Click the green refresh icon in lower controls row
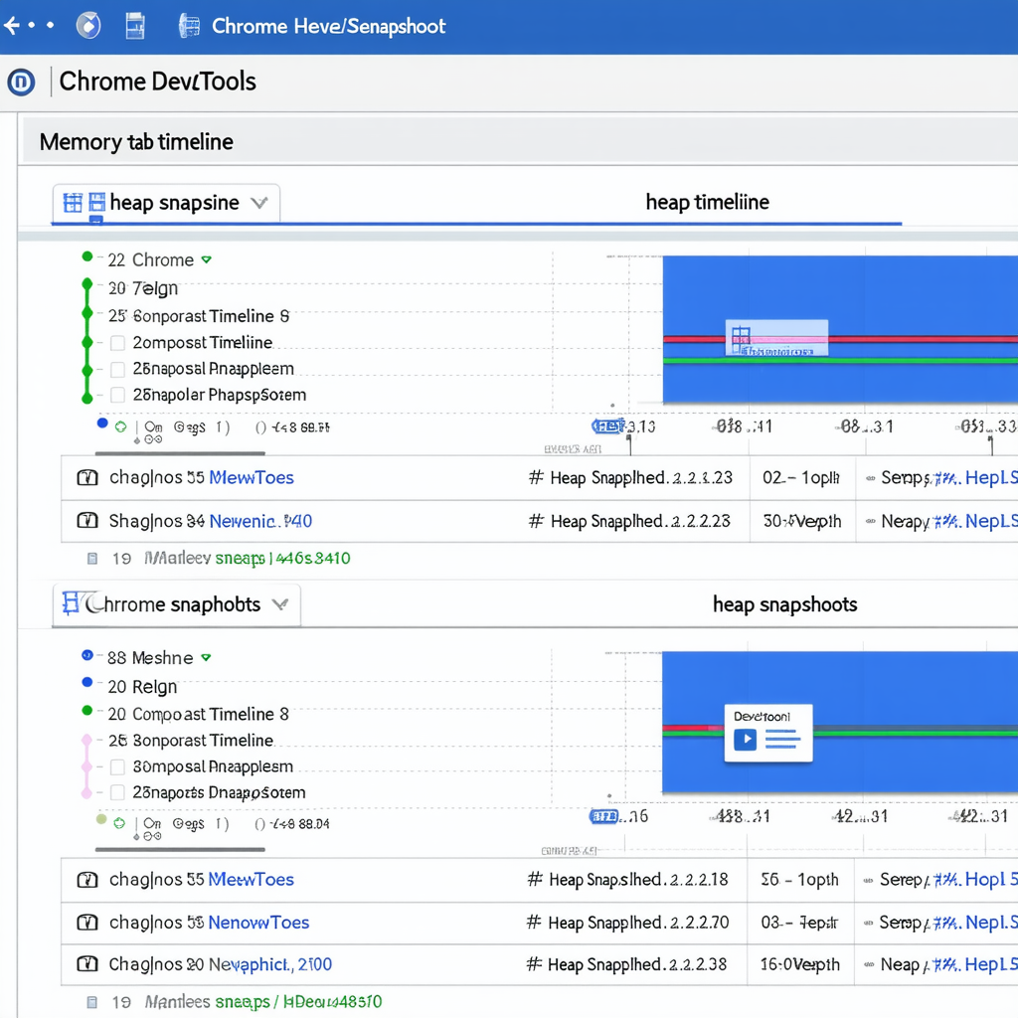 tap(119, 823)
